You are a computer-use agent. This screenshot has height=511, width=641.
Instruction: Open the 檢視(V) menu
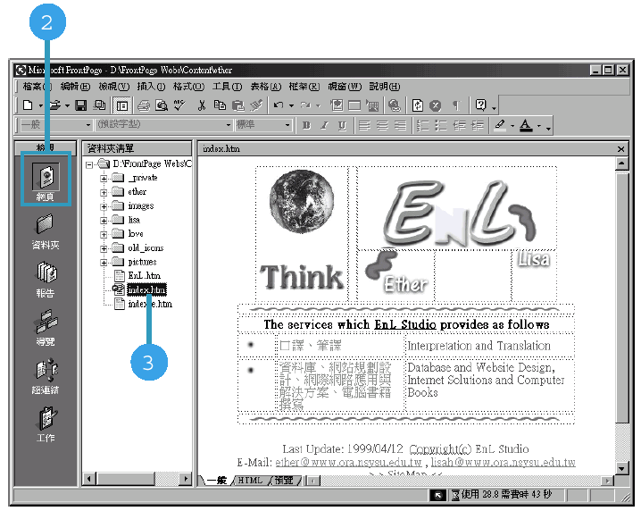point(114,87)
